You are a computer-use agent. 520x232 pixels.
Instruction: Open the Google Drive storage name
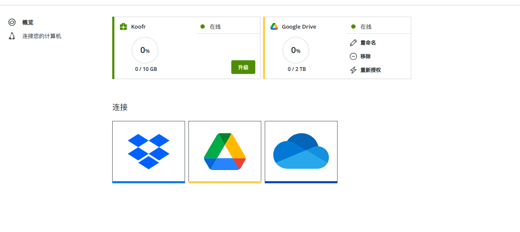tap(299, 26)
